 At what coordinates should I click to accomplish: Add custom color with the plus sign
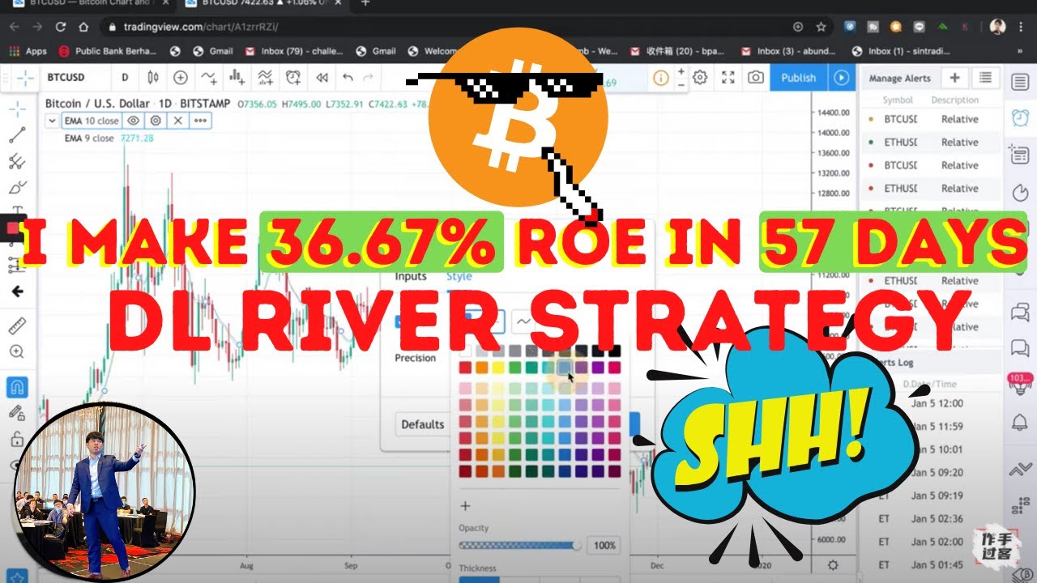(465, 506)
